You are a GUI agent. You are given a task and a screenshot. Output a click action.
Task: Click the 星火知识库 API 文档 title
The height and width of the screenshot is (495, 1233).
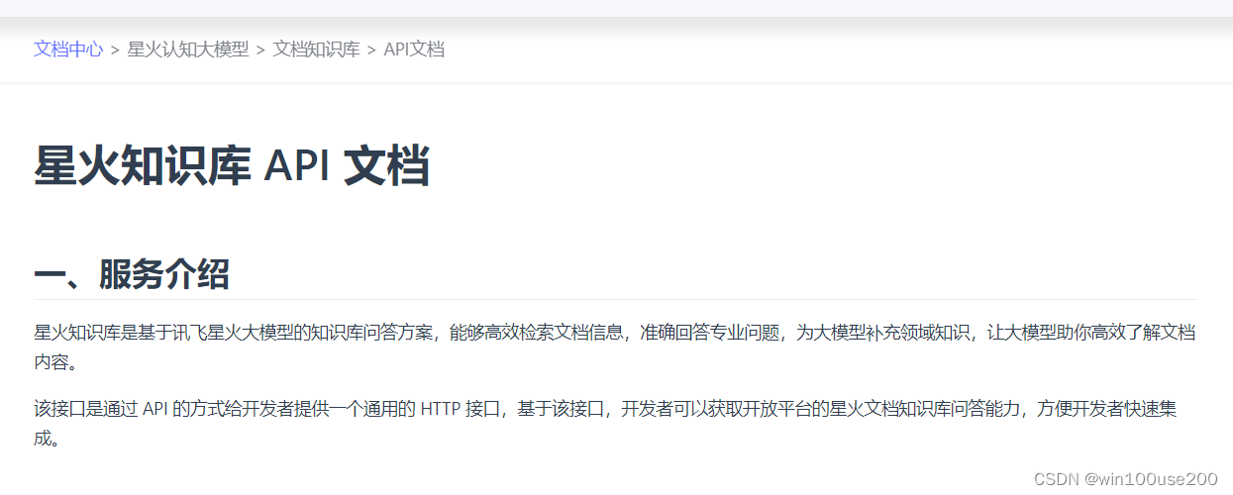(232, 165)
